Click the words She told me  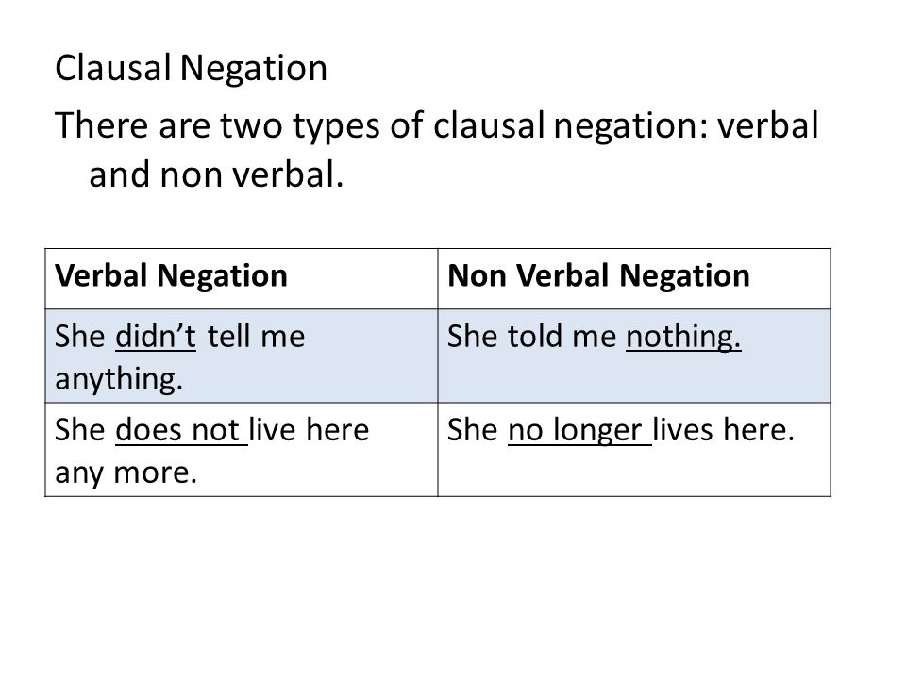click(x=532, y=337)
